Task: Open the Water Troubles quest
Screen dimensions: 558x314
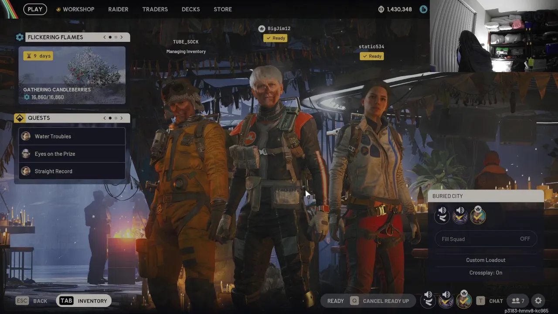Action: click(72, 136)
